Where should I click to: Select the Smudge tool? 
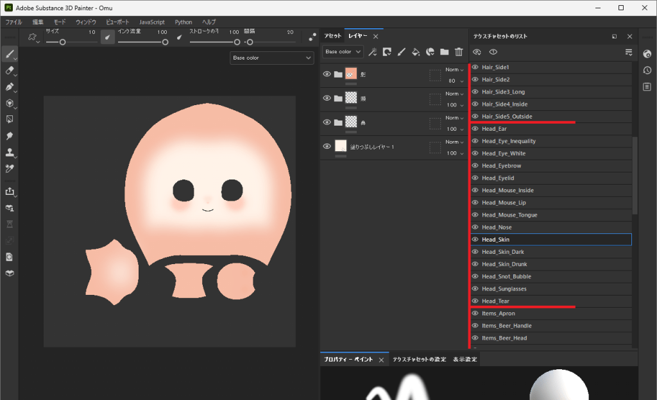[10, 136]
